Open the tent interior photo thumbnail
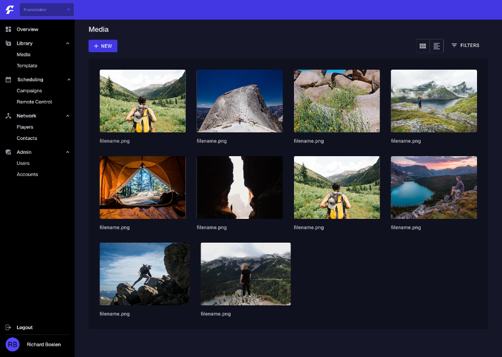Viewport: 502px width, 357px height. [x=142, y=187]
